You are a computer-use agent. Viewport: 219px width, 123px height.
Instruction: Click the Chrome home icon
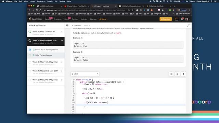(40, 10)
